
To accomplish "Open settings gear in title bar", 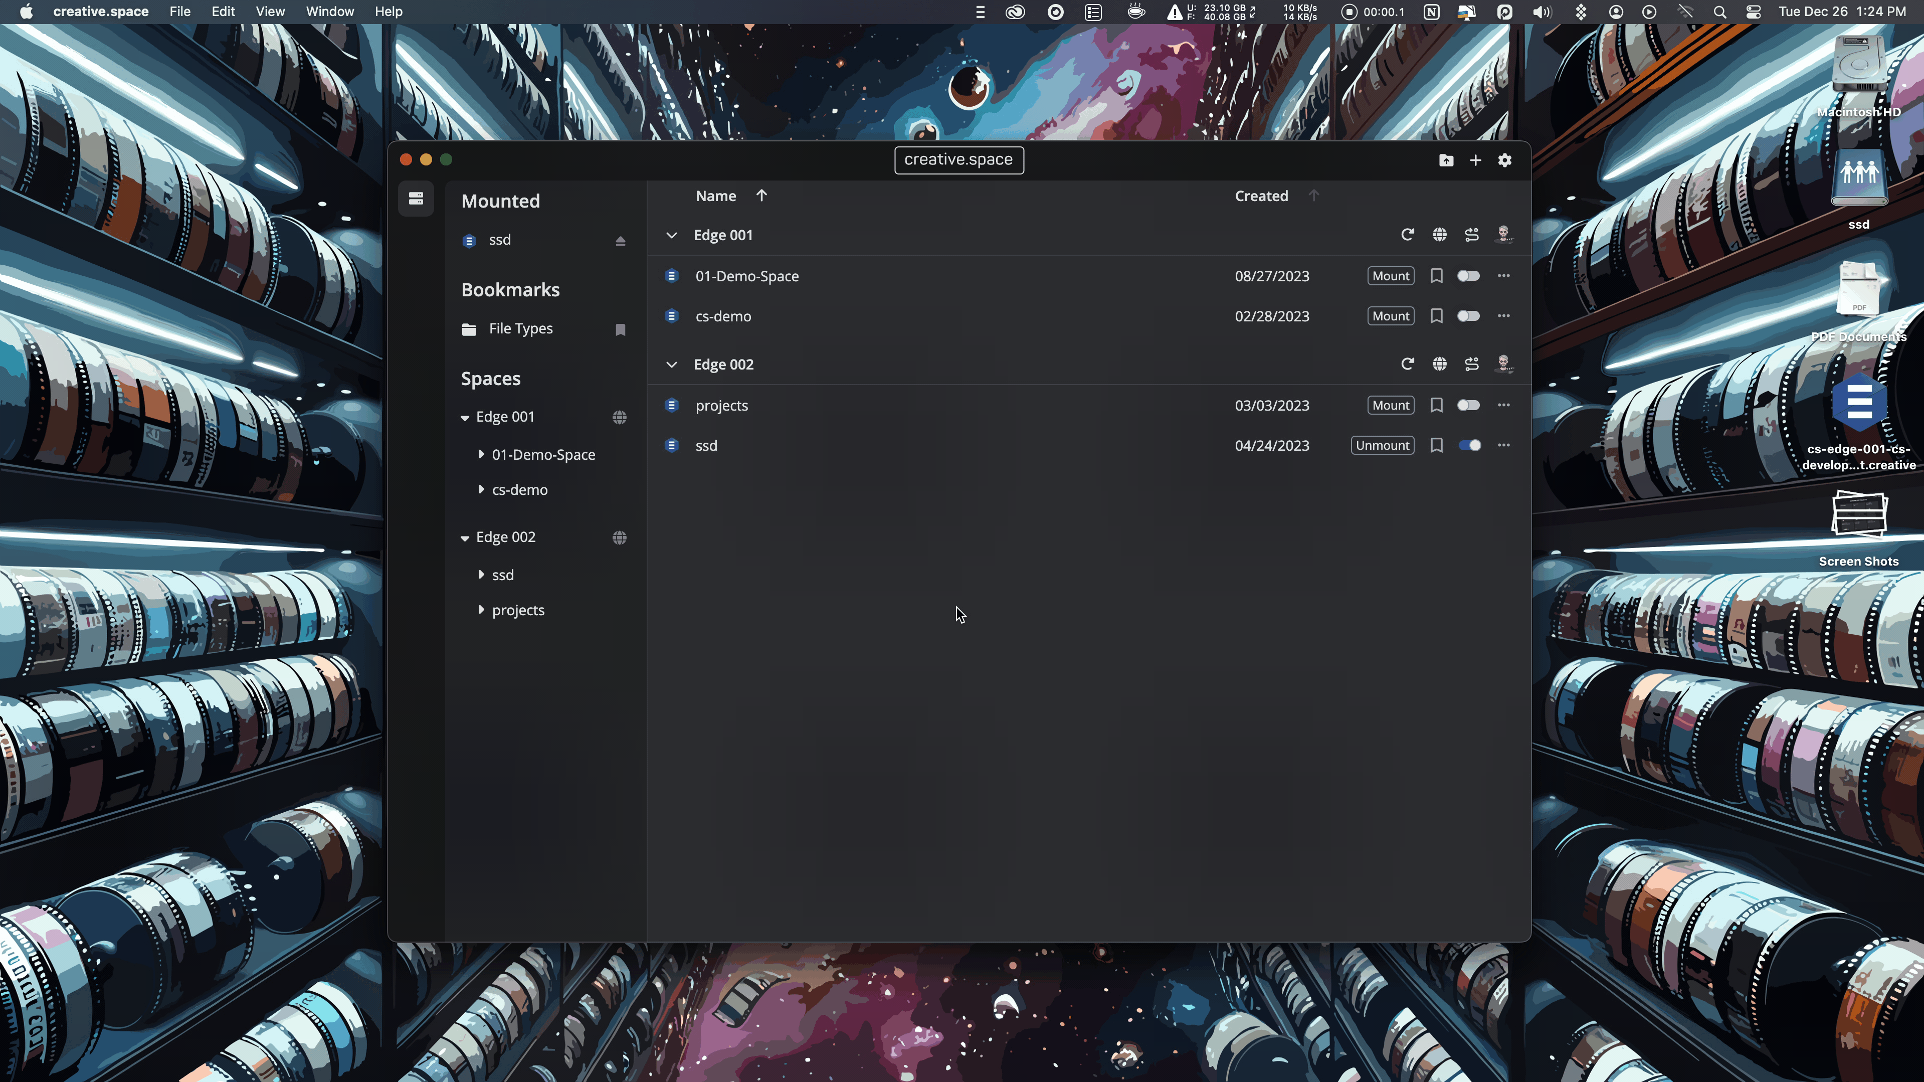I will pyautogui.click(x=1504, y=160).
